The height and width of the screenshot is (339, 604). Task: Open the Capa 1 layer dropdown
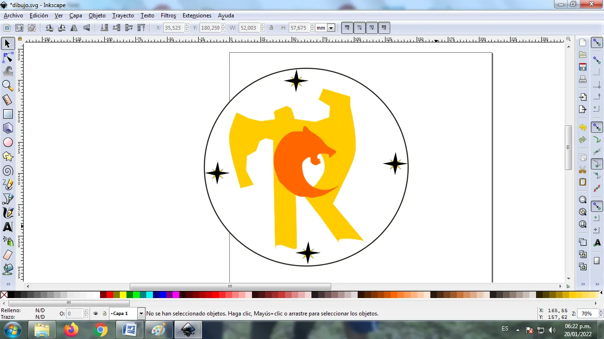pos(141,314)
